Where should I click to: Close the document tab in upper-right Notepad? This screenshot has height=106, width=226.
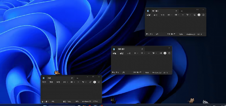pyautogui.click(x=176, y=11)
